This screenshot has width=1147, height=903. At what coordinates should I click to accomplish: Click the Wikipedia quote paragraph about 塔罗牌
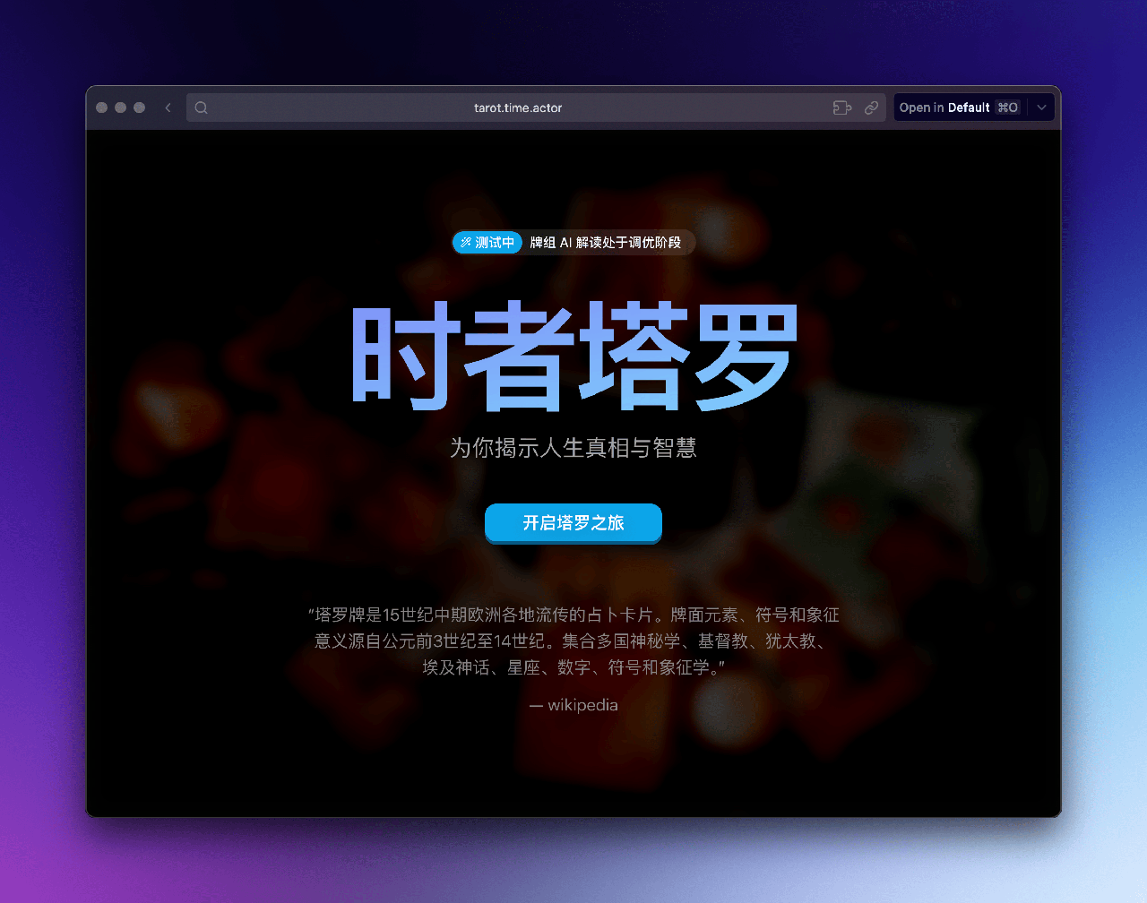click(x=573, y=641)
